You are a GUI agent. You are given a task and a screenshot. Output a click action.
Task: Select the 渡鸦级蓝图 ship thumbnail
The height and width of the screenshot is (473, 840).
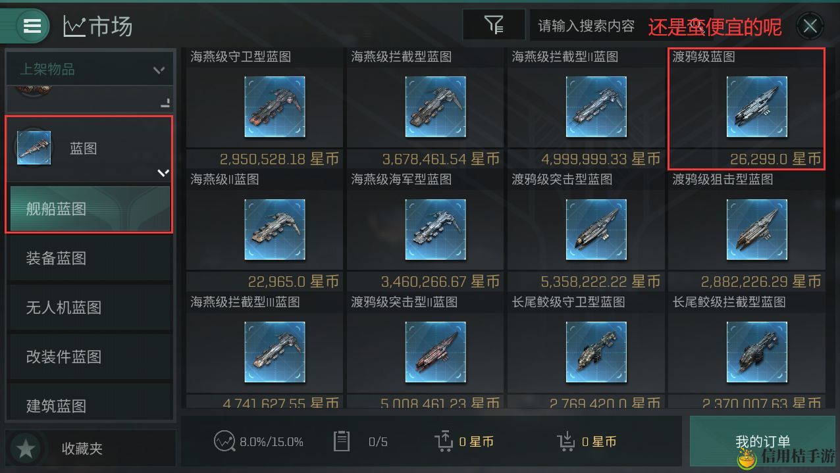click(x=756, y=107)
